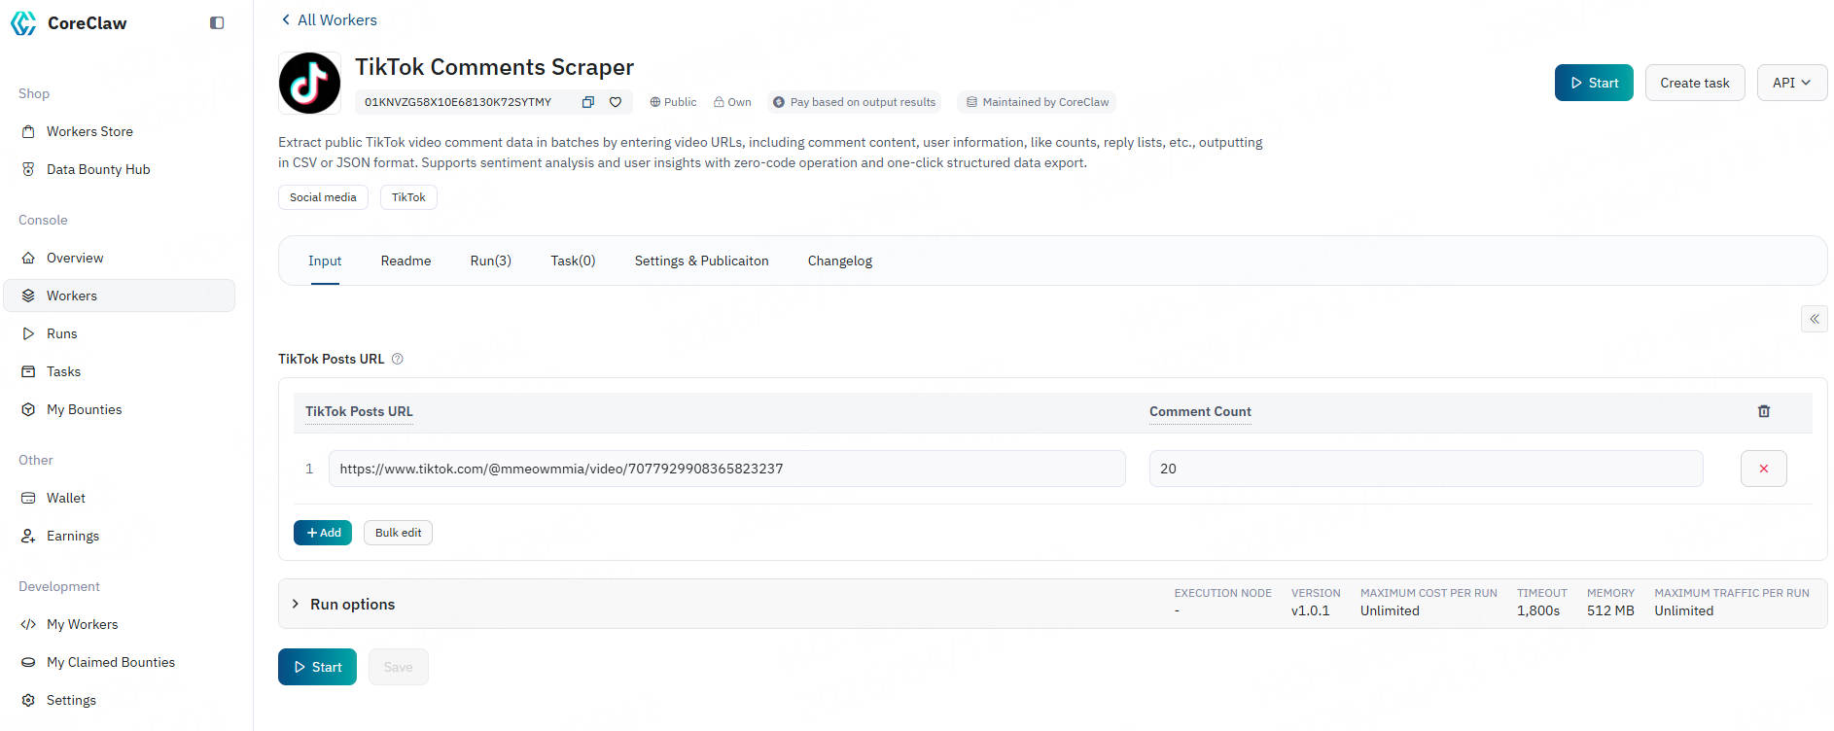Remove URL row 1 with the red X
The width and height of the screenshot is (1834, 731).
(x=1763, y=469)
